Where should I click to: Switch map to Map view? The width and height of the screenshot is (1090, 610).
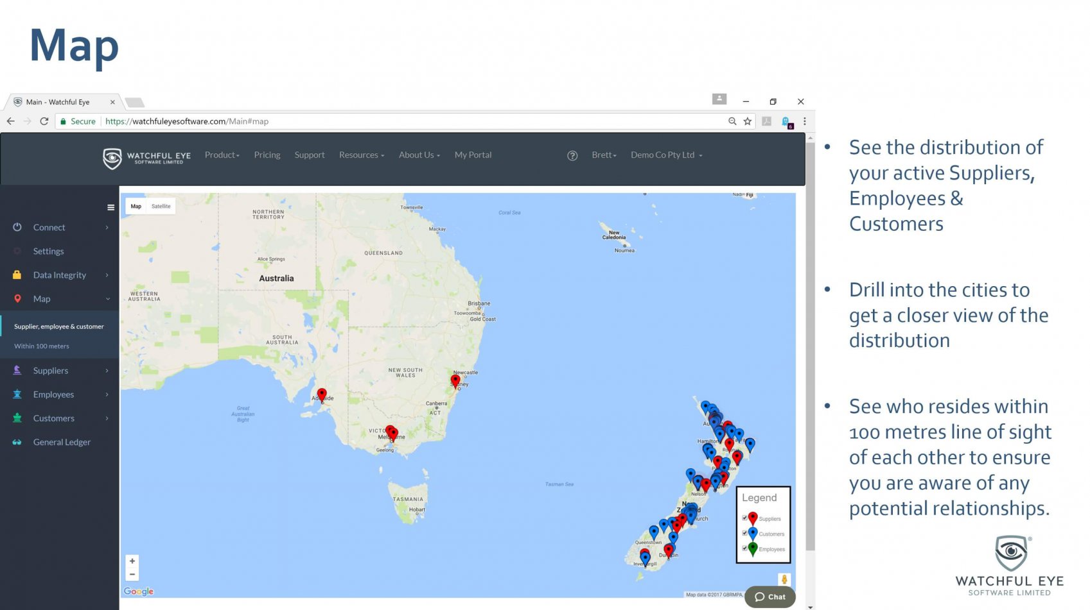tap(136, 207)
